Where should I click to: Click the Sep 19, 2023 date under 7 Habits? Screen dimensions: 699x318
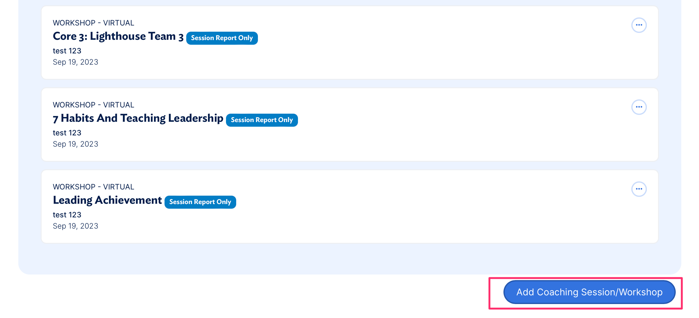(75, 144)
